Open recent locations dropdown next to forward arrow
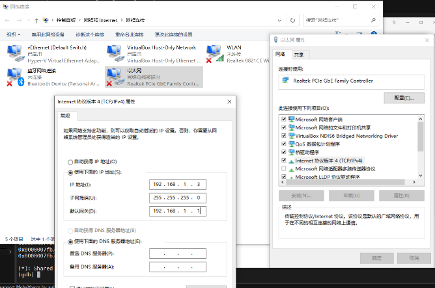The width and height of the screenshot is (435, 288). [x=29, y=20]
